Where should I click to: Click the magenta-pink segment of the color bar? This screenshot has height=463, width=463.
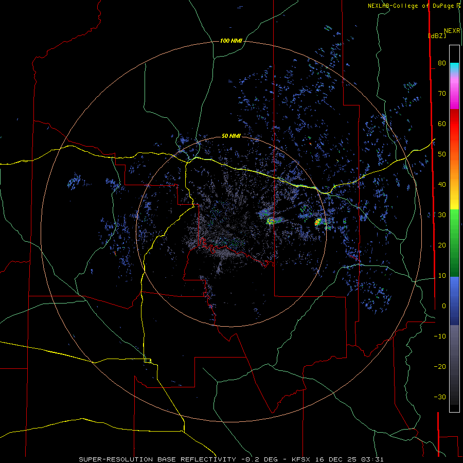coord(454,92)
